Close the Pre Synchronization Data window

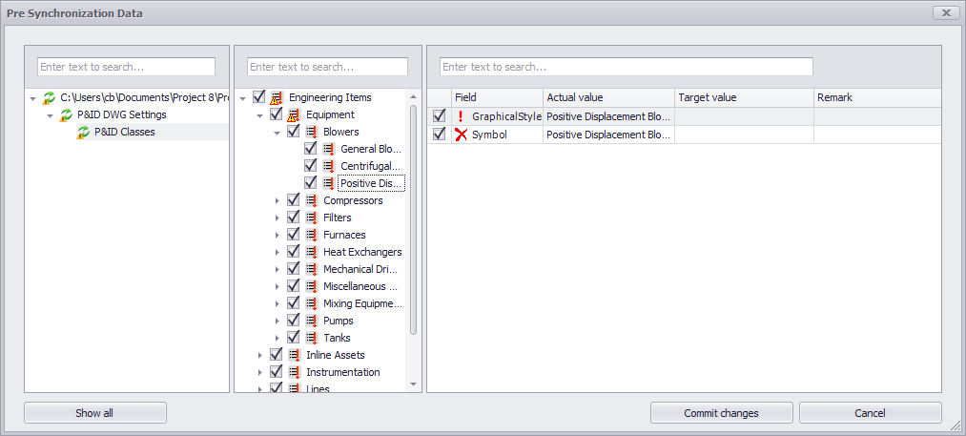pos(944,12)
